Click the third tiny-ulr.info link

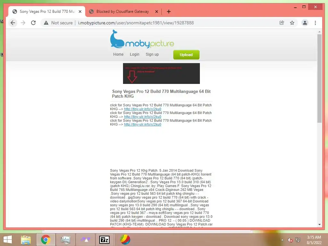143,125
